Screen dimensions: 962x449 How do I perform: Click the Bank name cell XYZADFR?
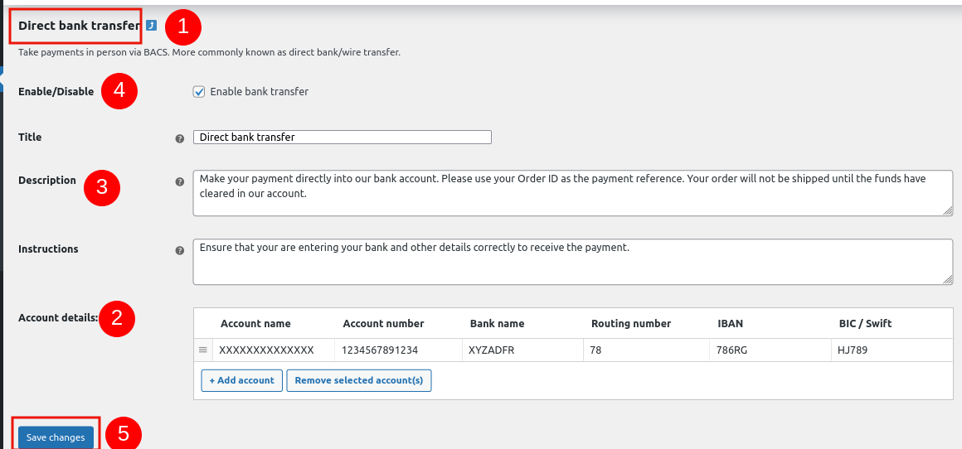click(522, 350)
